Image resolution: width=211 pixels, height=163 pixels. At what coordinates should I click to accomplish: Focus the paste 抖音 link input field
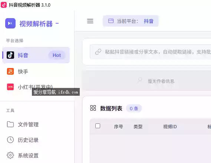click(150, 52)
